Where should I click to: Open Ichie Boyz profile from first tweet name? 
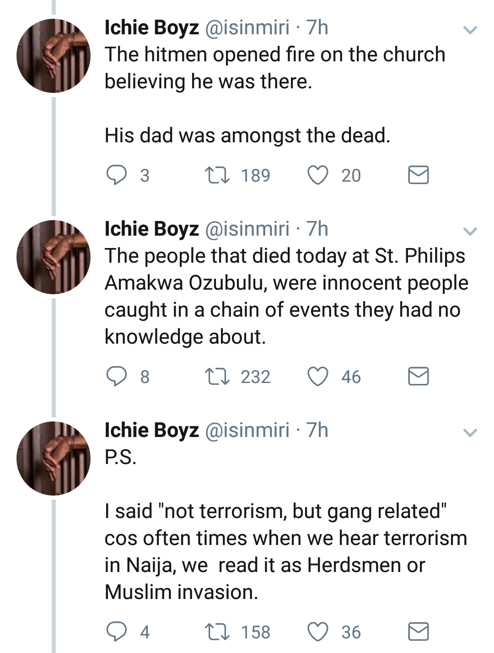click(x=151, y=27)
